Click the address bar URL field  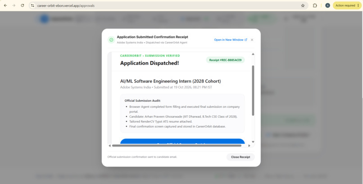click(x=168, y=5)
